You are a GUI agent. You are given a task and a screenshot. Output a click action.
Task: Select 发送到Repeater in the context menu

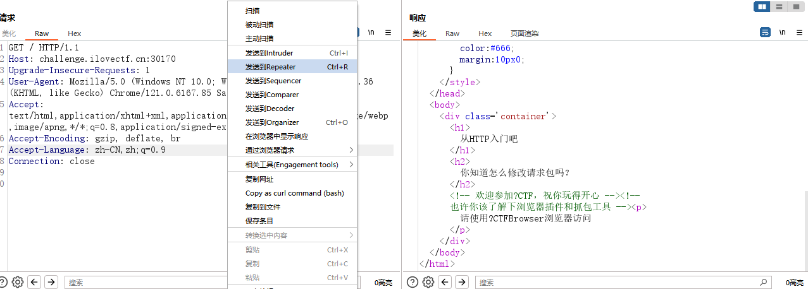tap(292, 67)
